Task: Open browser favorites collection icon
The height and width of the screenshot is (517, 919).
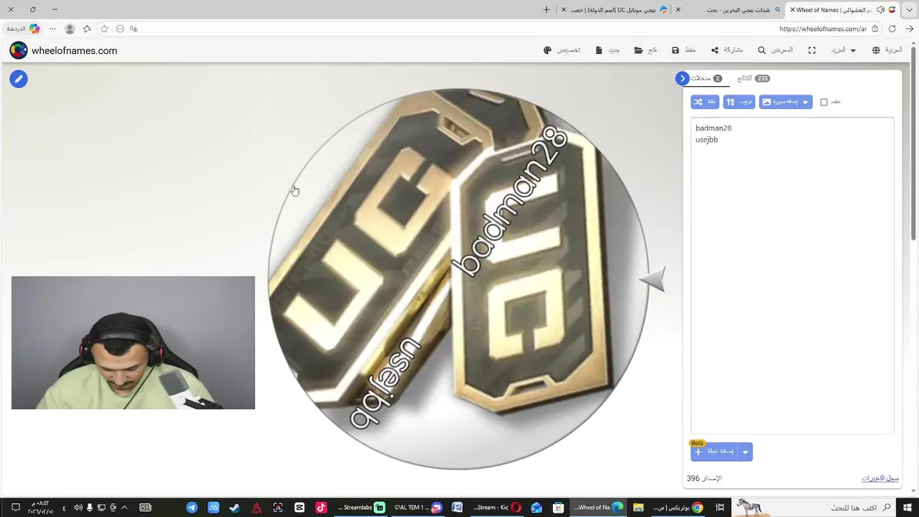Action: [87, 29]
